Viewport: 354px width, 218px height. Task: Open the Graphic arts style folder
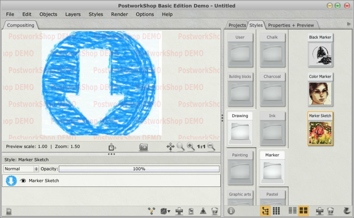pyautogui.click(x=240, y=197)
